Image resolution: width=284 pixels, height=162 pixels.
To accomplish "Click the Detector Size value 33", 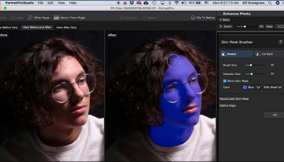I will coord(272,74).
